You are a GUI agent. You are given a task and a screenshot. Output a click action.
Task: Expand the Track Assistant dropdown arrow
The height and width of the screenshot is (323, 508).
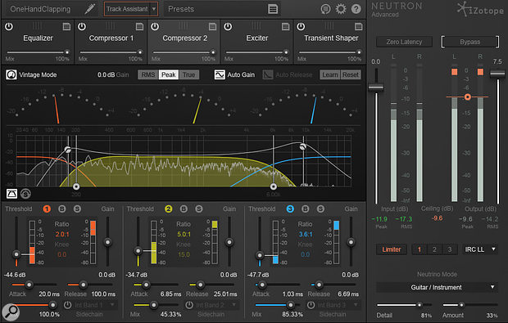(x=154, y=9)
